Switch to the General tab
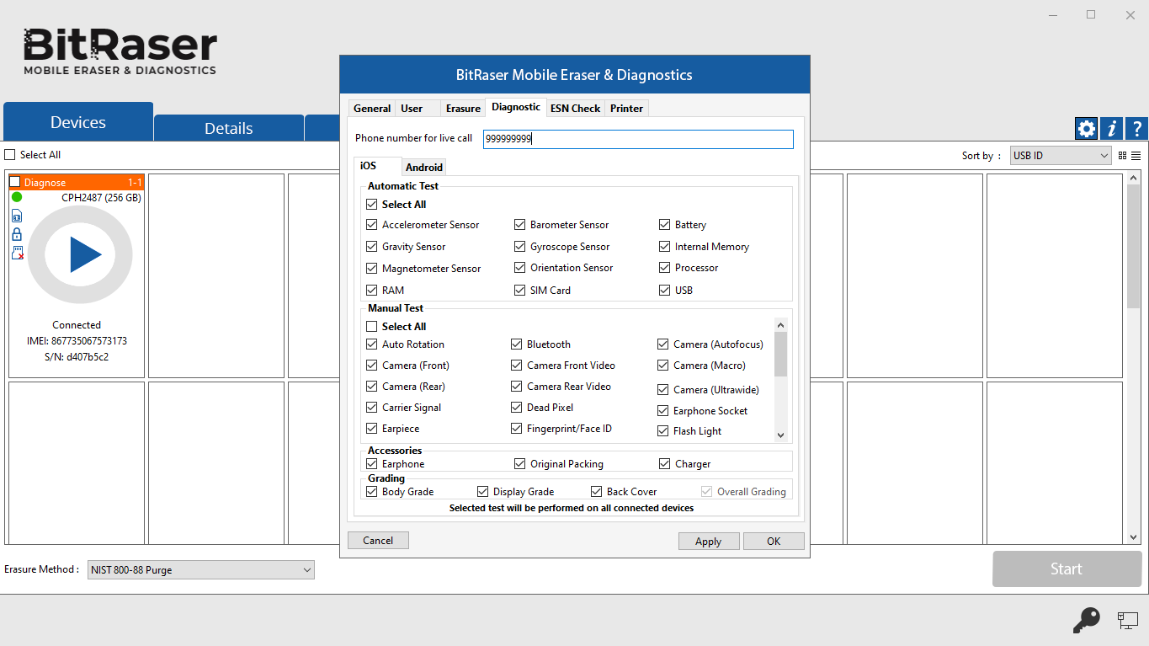The image size is (1149, 646). 371,108
